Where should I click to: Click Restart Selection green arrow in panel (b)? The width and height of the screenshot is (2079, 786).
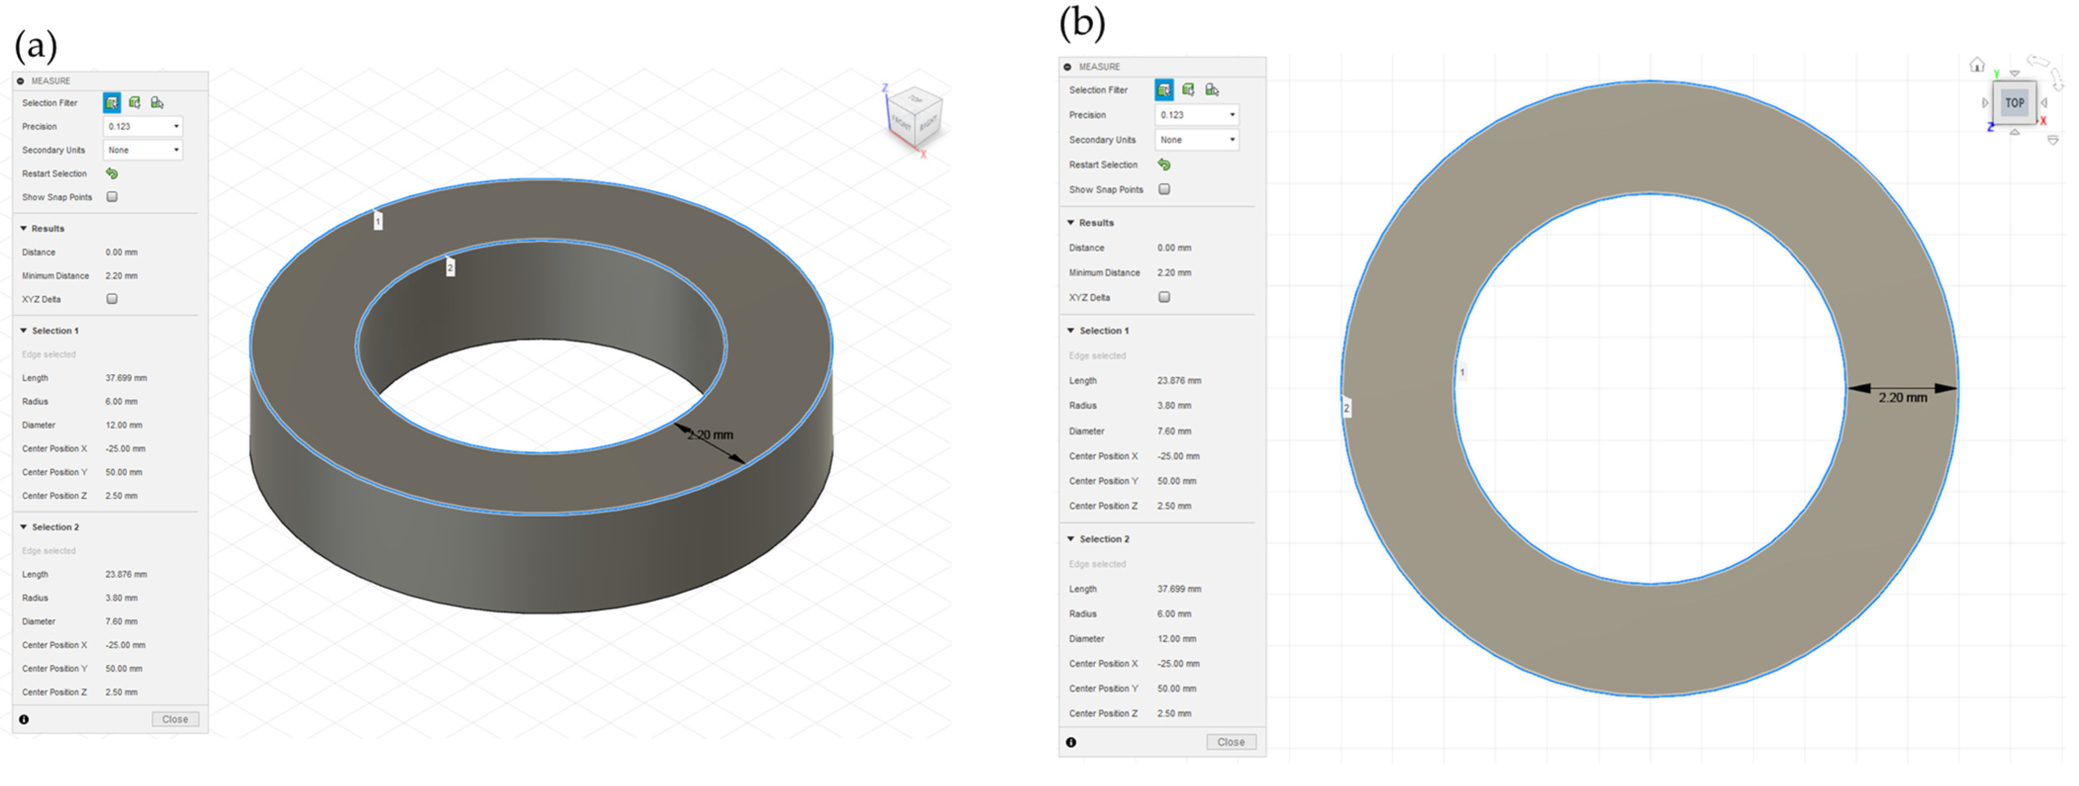point(1164,165)
